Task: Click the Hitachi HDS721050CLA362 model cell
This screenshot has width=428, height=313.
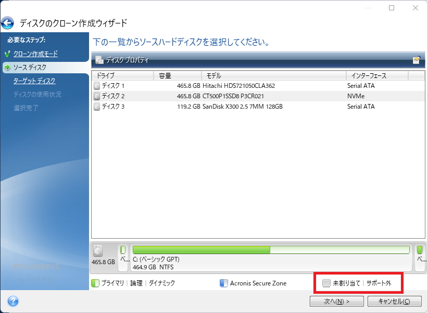Action: pos(239,86)
